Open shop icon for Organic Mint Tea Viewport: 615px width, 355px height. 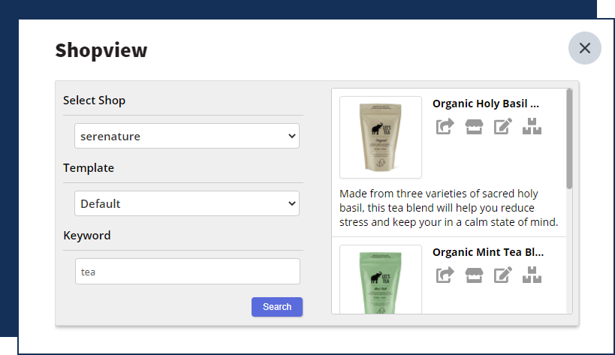coord(474,275)
